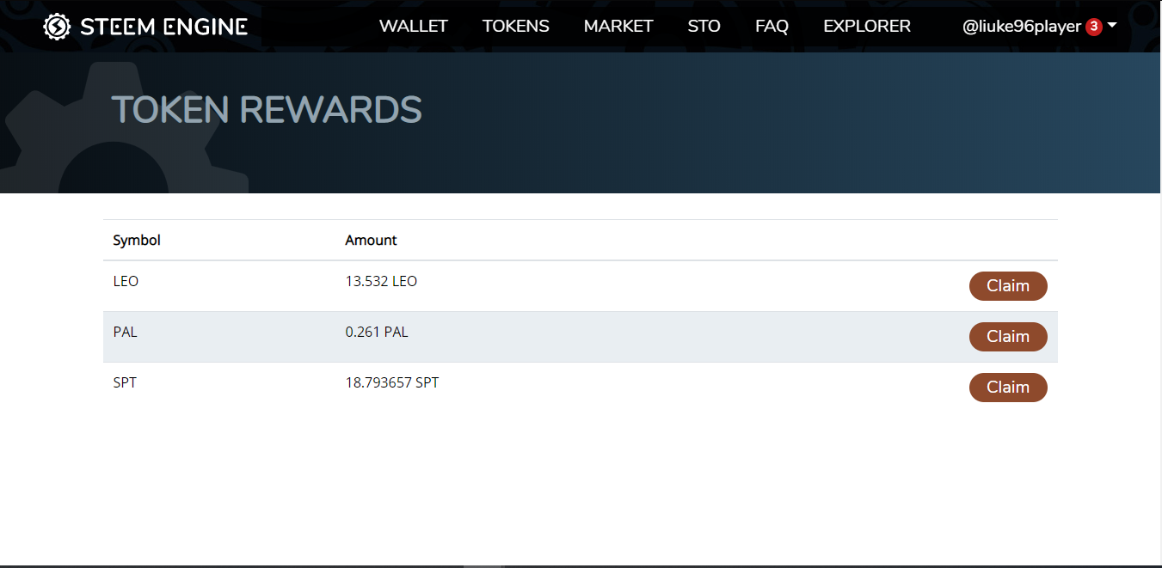Select STO in the navigation bar
1162x568 pixels.
click(x=704, y=27)
